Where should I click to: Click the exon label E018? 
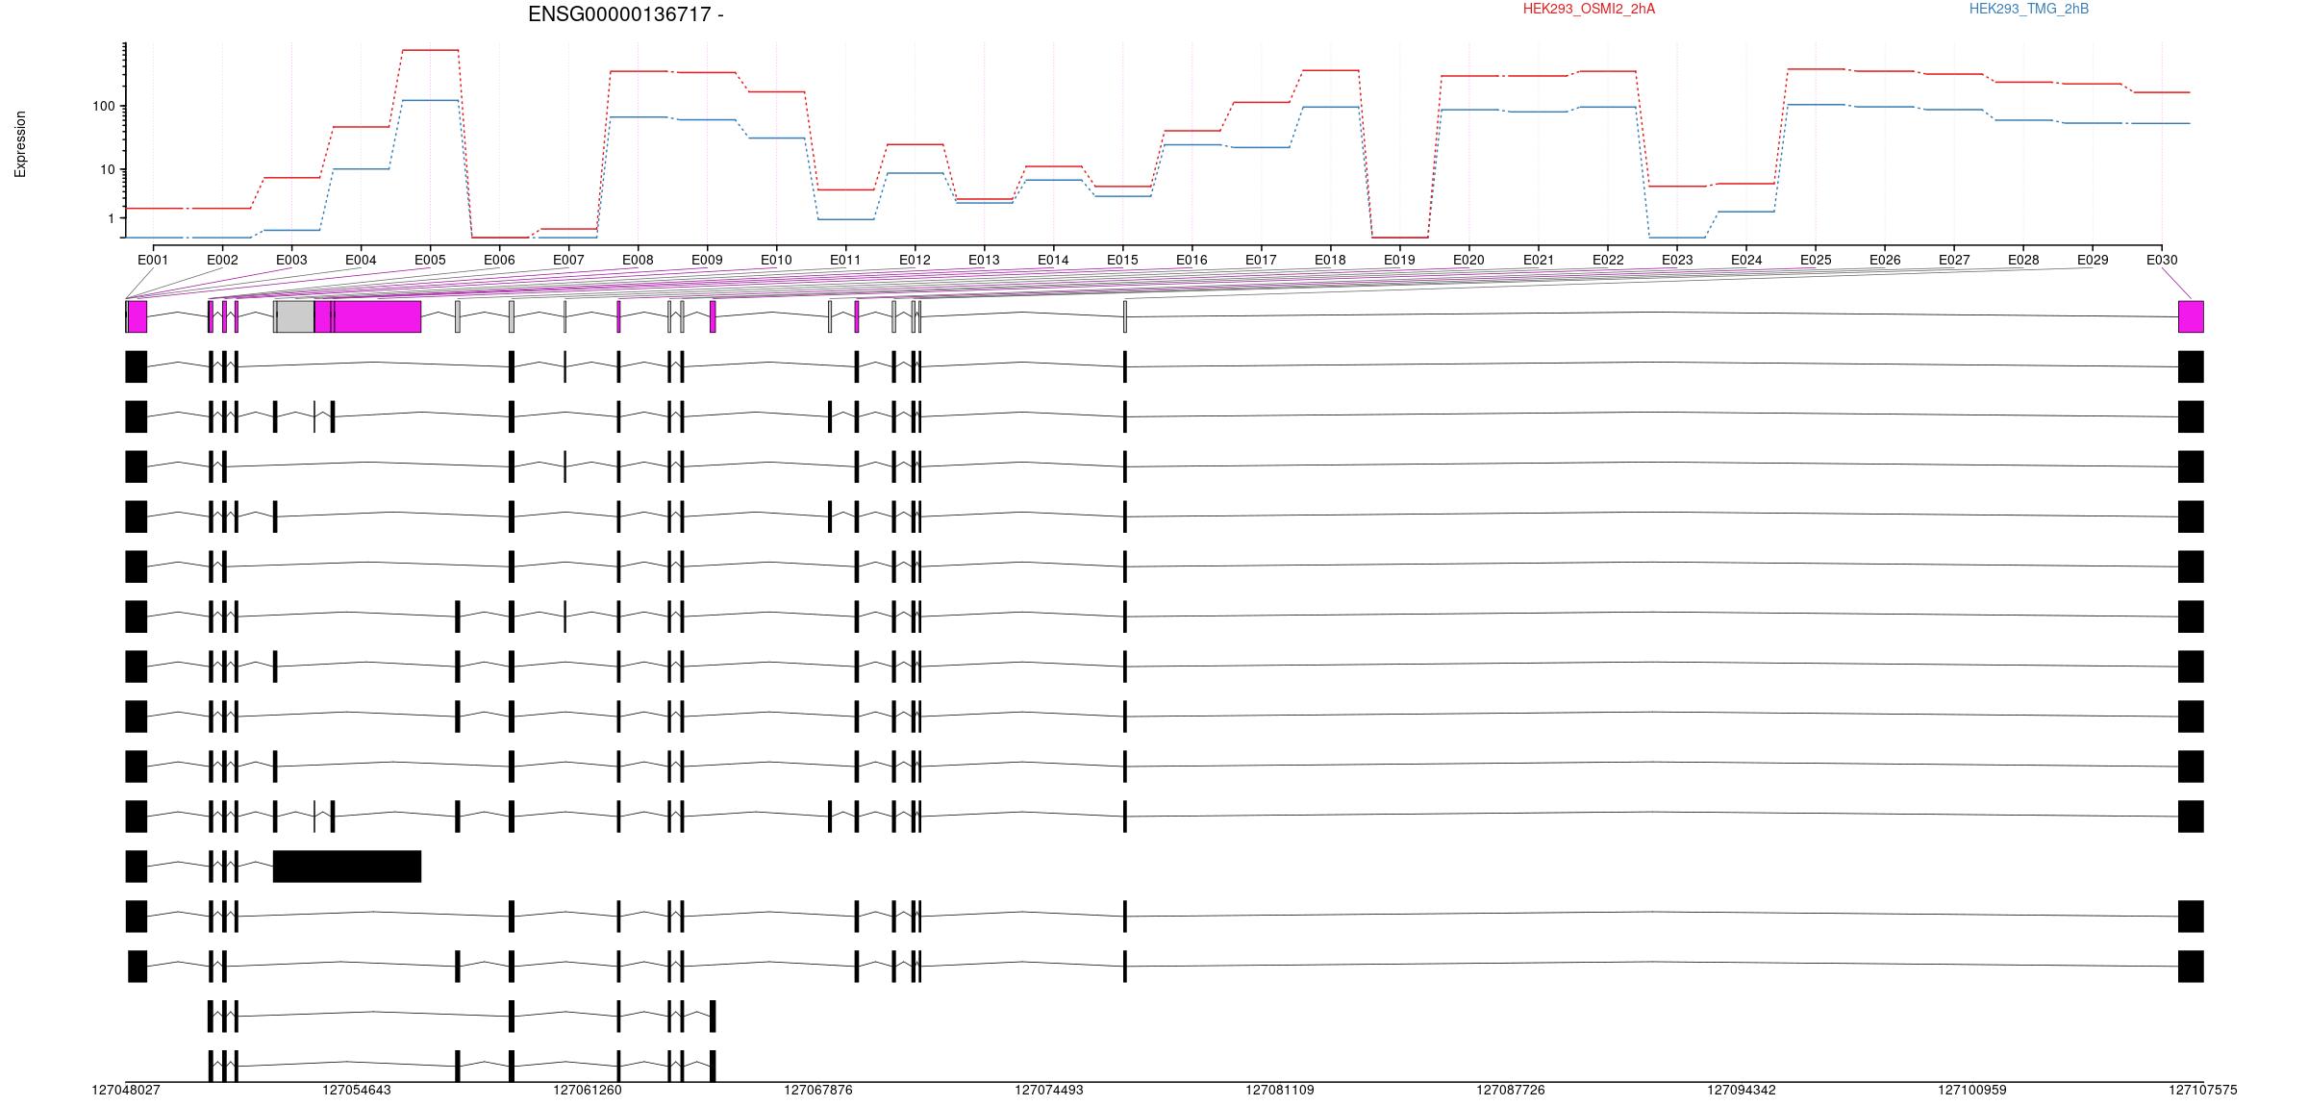click(x=1330, y=260)
